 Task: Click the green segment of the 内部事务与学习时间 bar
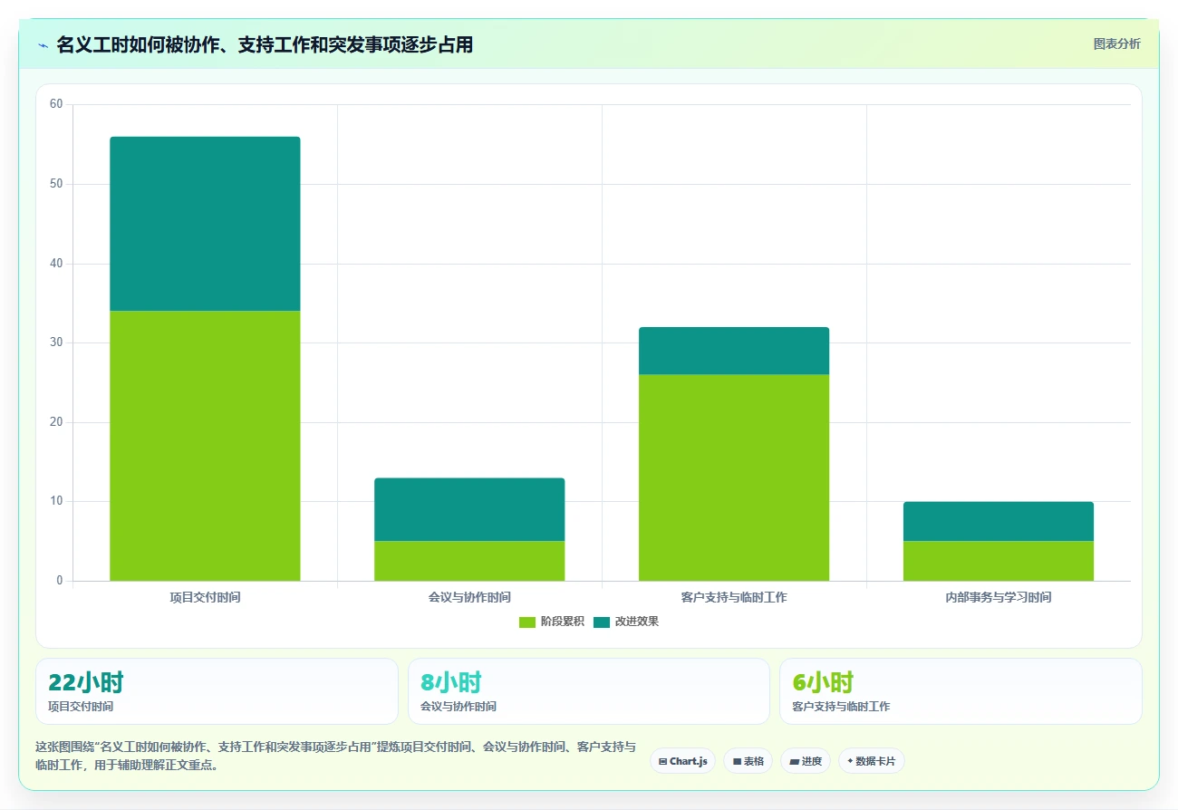pos(999,561)
